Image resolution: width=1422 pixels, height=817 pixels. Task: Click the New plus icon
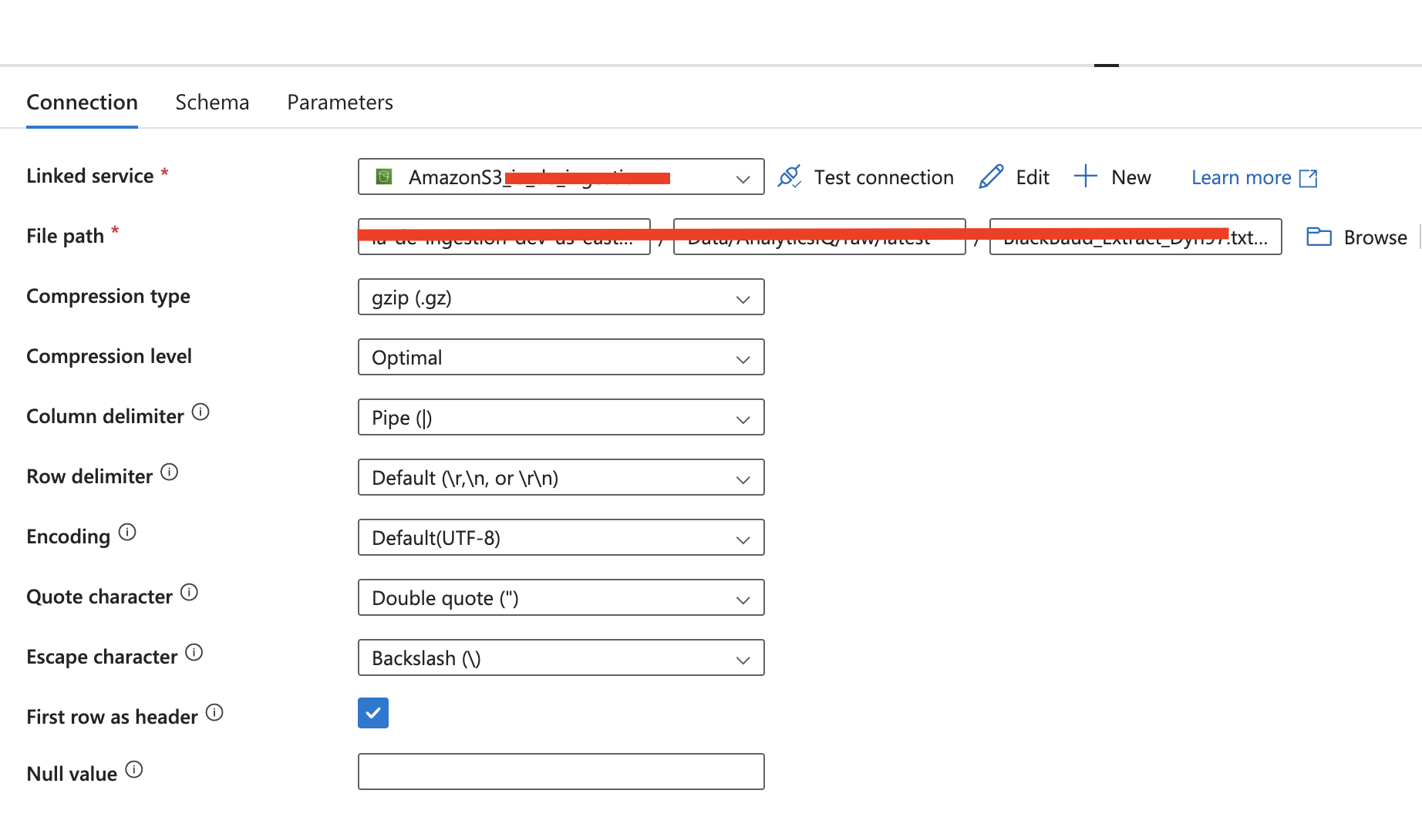tap(1084, 177)
